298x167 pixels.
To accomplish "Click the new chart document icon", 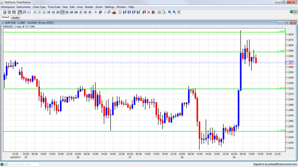I will [x=5, y=12].
